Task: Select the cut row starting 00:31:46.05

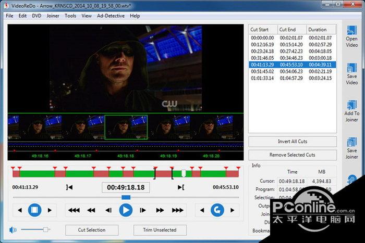Action: point(293,58)
